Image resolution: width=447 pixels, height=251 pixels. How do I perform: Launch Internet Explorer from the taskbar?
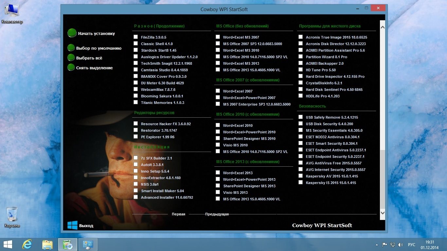click(x=27, y=244)
